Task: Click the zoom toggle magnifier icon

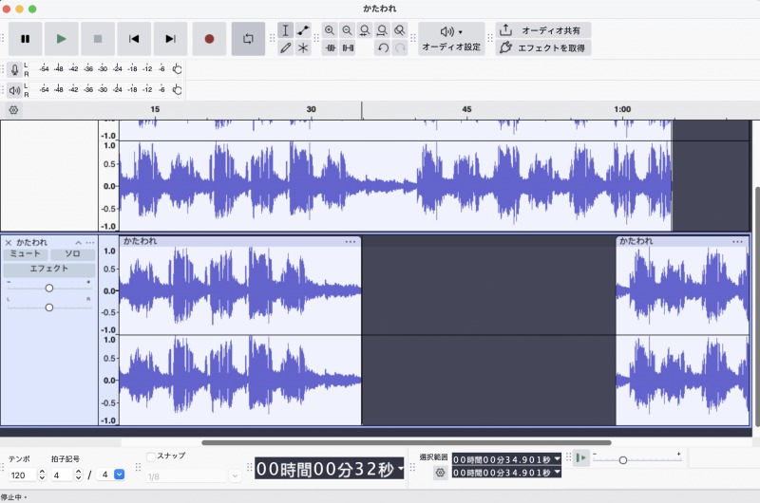Action: pos(399,30)
